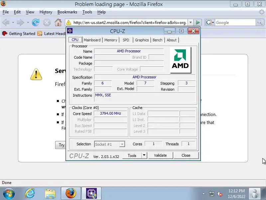Switch to the SPD tab
Screen dimensions: 266x200
[126, 40]
